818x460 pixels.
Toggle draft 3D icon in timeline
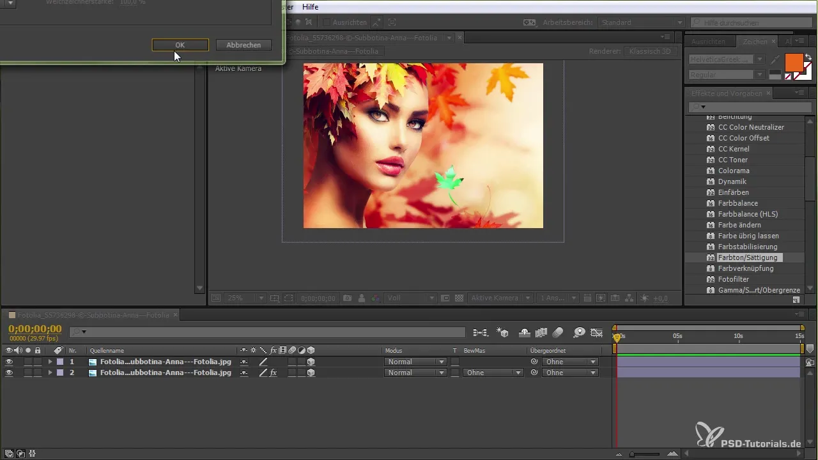[504, 332]
